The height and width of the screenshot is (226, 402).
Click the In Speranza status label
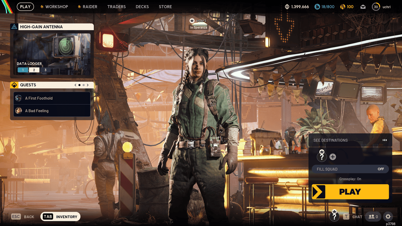[x=198, y=28]
